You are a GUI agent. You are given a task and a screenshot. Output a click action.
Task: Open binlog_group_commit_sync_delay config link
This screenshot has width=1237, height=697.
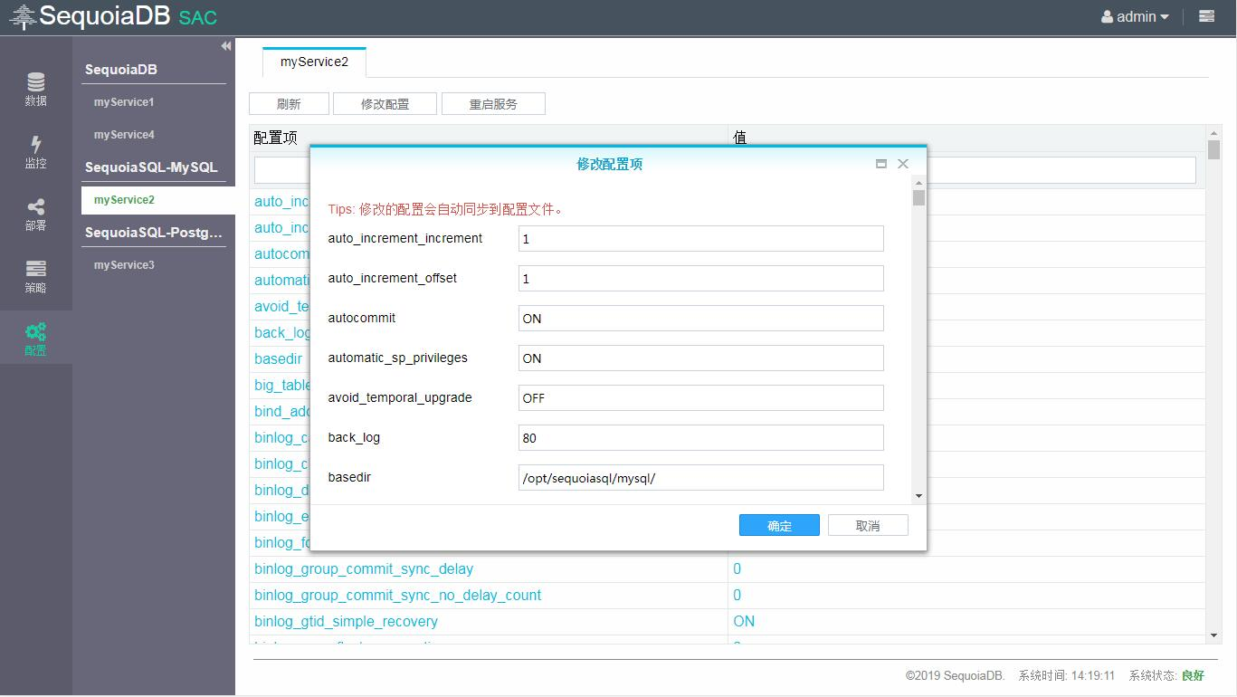pos(364,569)
